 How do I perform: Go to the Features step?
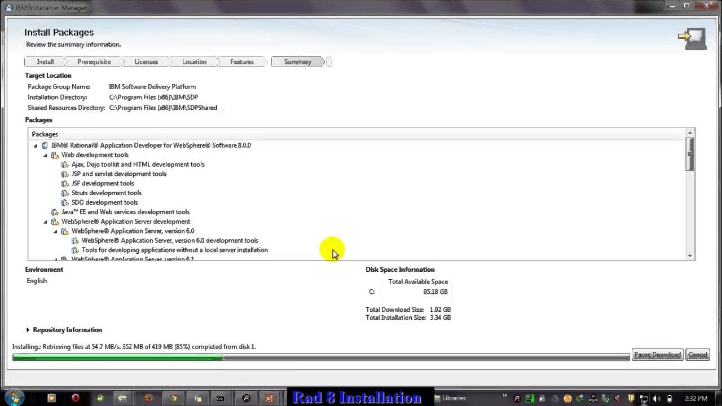pyautogui.click(x=241, y=62)
